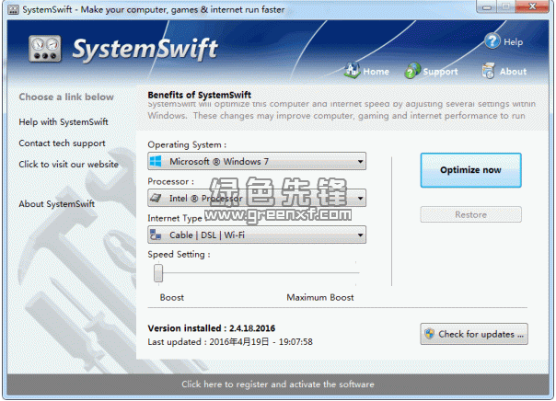Viewport: 556px width, 401px height.
Task: Close the SystemSwift window
Action: pyautogui.click(x=531, y=6)
